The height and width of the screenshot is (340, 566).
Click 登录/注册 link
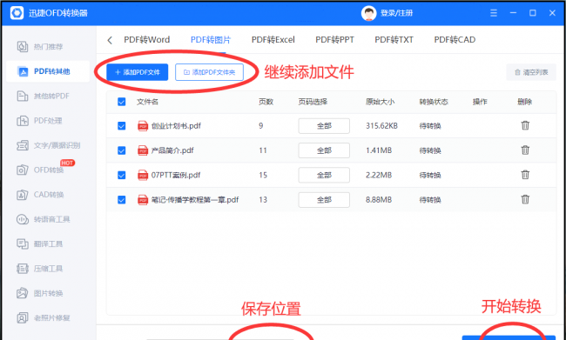point(396,13)
